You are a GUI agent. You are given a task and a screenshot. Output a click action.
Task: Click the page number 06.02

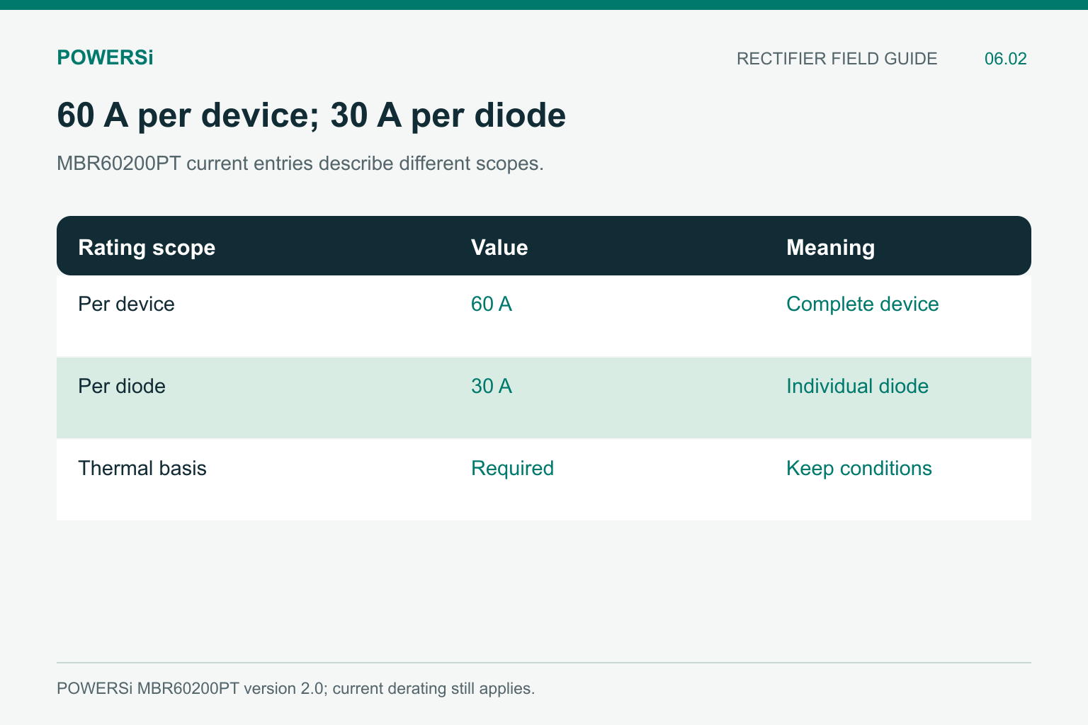[1005, 59]
